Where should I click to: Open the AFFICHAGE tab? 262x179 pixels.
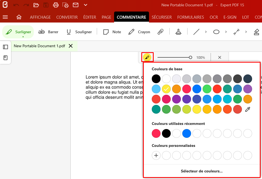(x=40, y=17)
